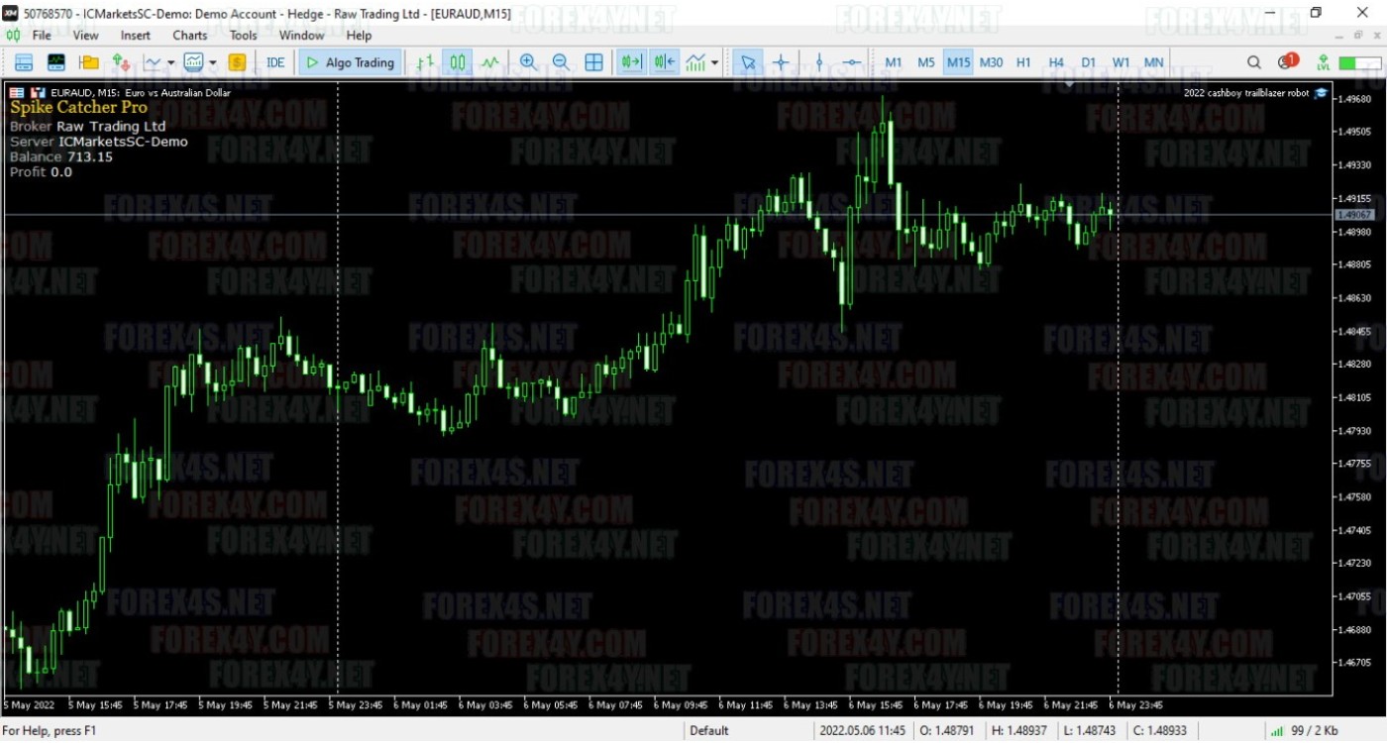Expand the indicators list dropdown arrow
The image size is (1387, 743).
click(x=715, y=62)
